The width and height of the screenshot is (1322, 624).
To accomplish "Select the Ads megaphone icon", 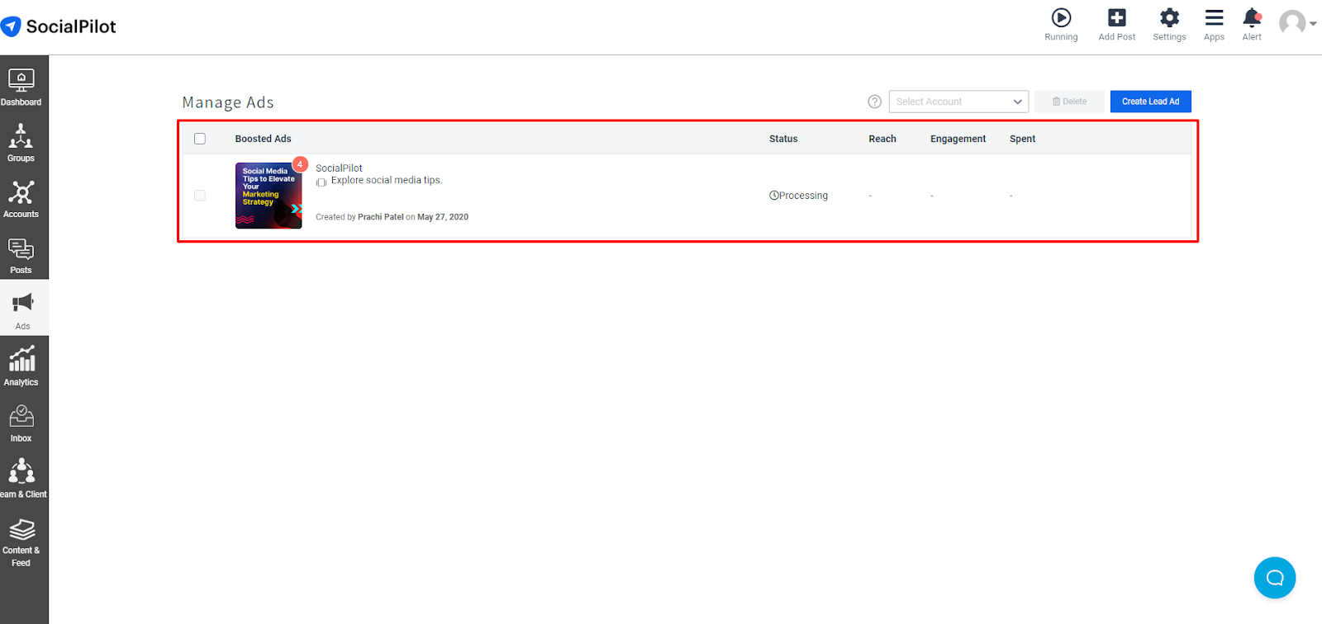I will pos(22,303).
